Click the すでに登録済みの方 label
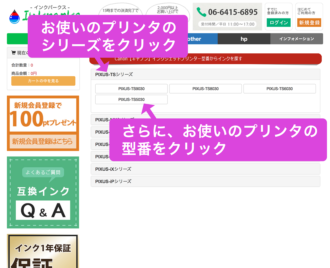 click(278, 11)
